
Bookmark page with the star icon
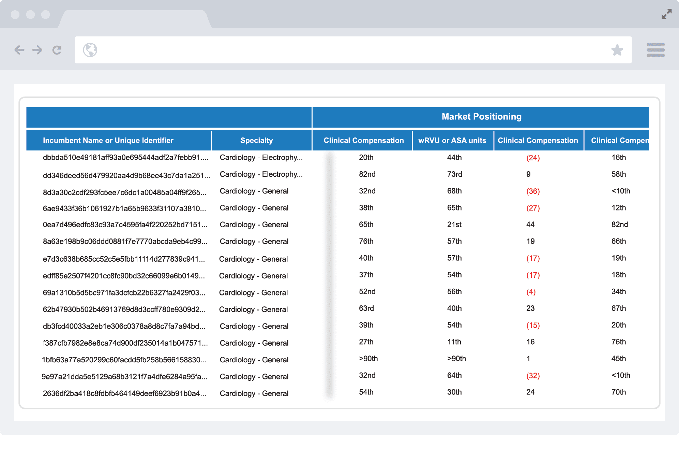(x=617, y=50)
